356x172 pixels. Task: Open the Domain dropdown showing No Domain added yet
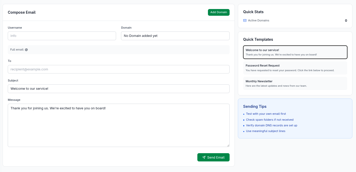pos(175,36)
